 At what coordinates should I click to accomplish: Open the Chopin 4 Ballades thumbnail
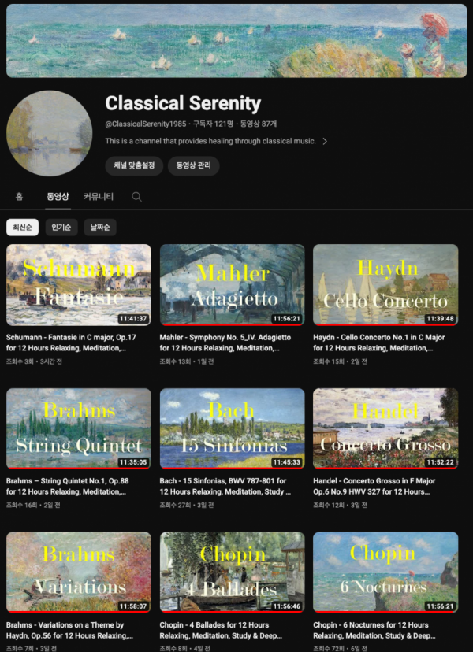pos(233,572)
